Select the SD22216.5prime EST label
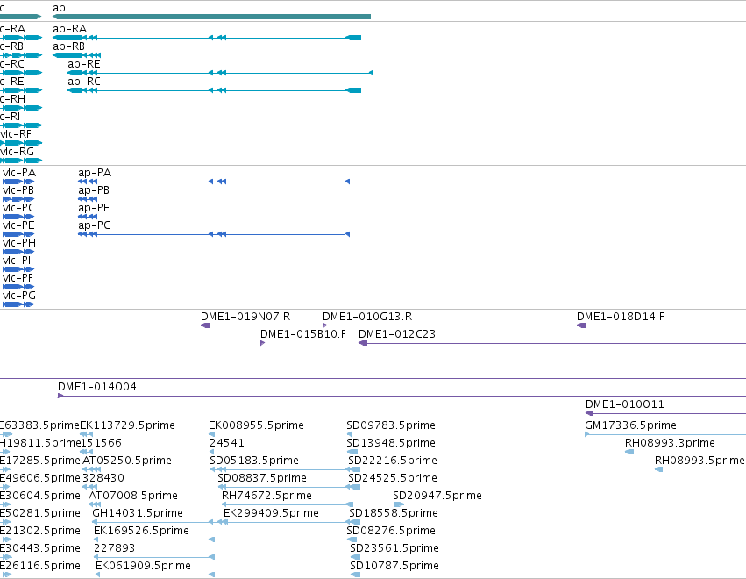The height and width of the screenshot is (579, 746). tap(393, 461)
